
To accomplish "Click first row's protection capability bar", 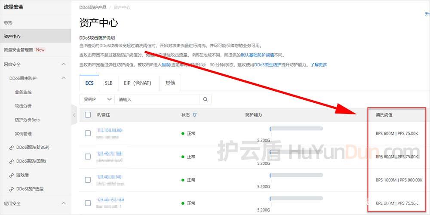I will [x=296, y=129].
